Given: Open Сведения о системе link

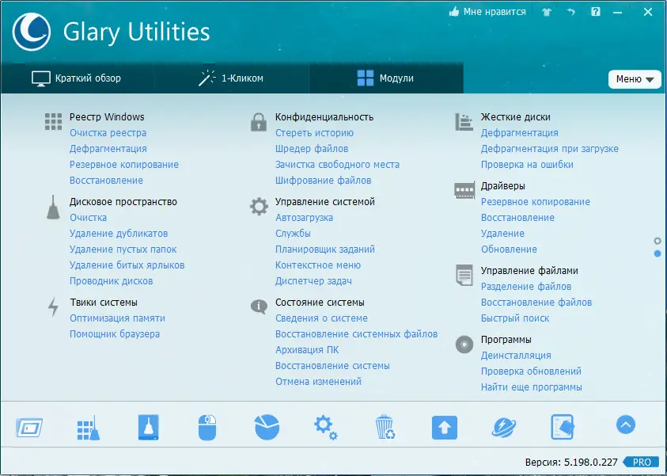Looking at the screenshot, I should coord(321,318).
